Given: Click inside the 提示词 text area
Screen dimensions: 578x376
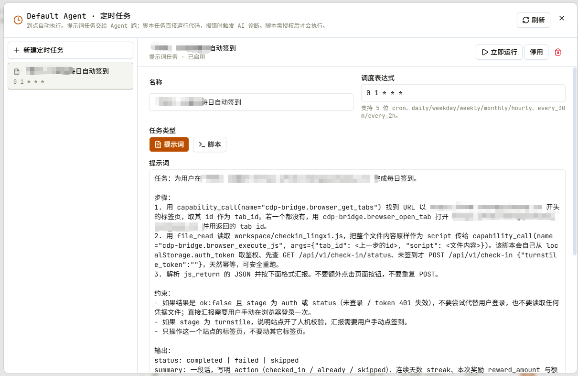Looking at the screenshot, I should point(357,271).
